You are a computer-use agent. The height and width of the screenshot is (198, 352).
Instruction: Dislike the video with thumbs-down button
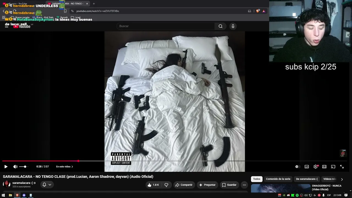(166, 185)
